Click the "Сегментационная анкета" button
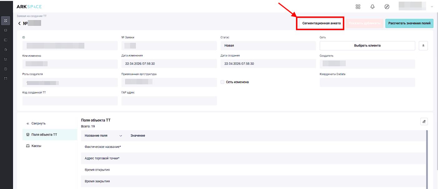Viewport: 438px width, 189px height. [x=321, y=23]
